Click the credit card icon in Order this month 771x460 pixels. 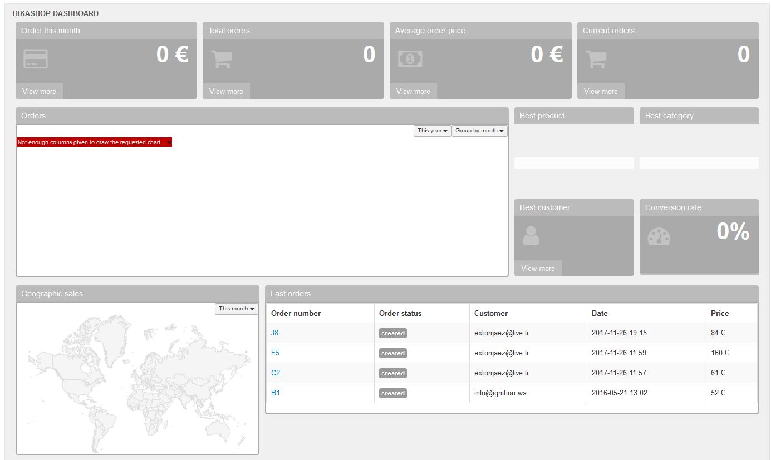pos(36,59)
